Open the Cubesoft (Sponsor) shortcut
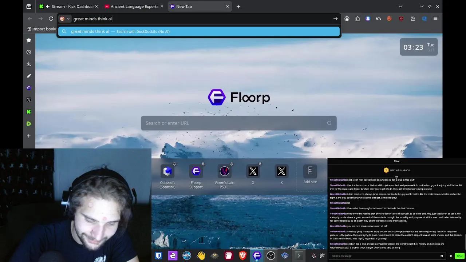 click(167, 176)
